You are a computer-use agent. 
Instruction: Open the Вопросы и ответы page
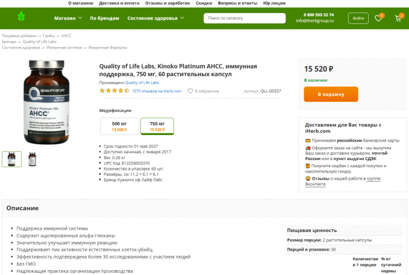(238, 3)
